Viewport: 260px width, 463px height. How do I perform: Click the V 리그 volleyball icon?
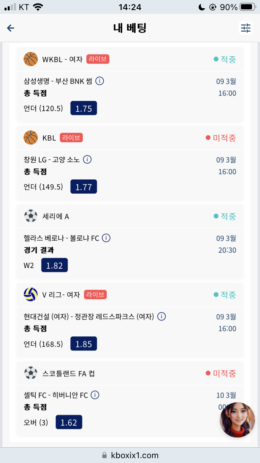coord(31,294)
